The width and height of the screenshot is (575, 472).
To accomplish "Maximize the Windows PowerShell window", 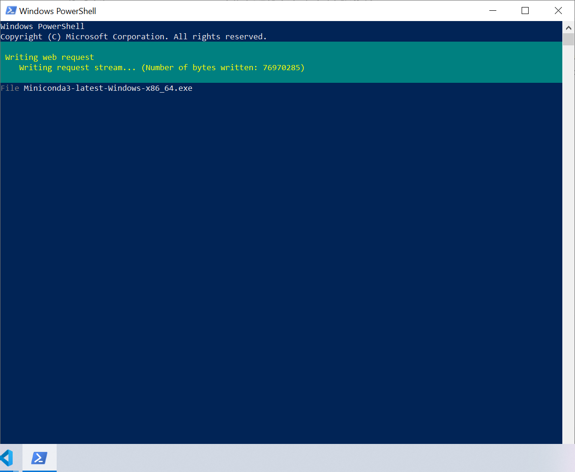I will click(525, 10).
